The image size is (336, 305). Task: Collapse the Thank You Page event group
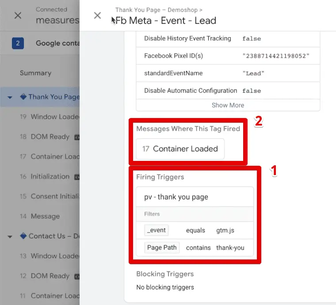pos(10,97)
